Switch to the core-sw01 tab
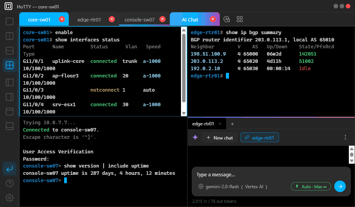Screen dimensions: 355x207 (39, 20)
